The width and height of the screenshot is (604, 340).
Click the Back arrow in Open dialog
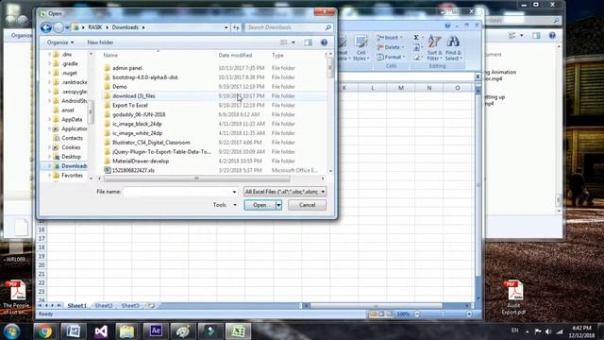pos(46,27)
